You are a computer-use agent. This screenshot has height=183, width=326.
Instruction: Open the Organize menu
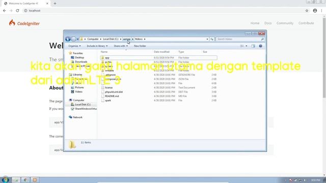[74, 46]
